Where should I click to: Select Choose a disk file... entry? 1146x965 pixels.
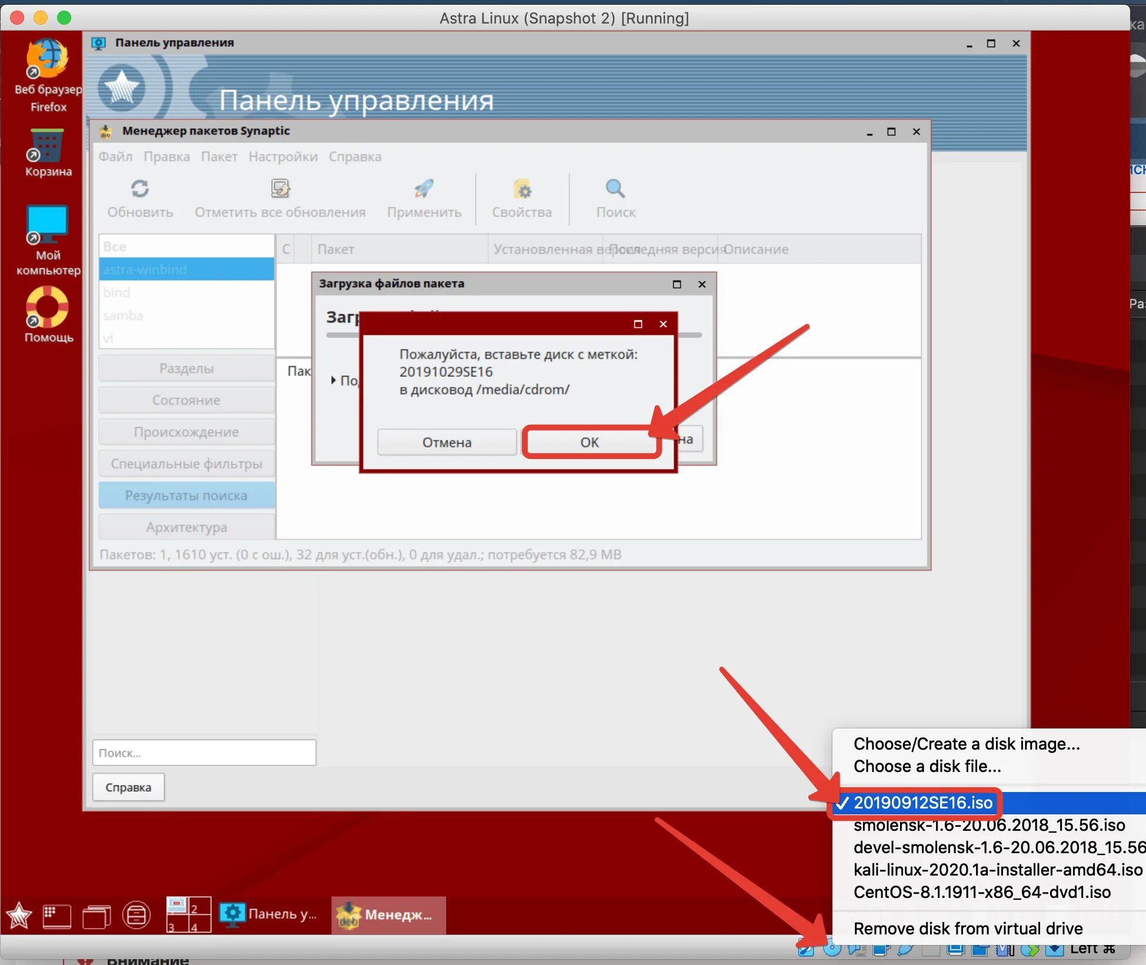point(927,766)
